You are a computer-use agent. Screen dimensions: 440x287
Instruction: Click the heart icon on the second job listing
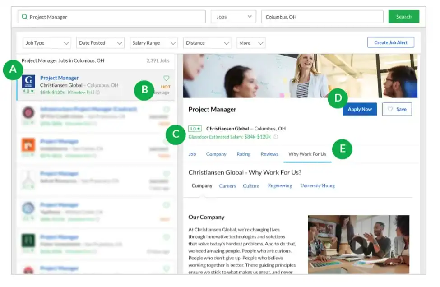click(x=166, y=109)
